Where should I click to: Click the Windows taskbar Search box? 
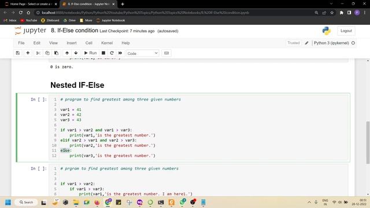(x=26, y=202)
